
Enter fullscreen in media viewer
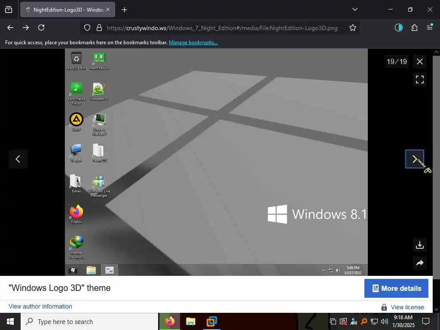pos(419,79)
